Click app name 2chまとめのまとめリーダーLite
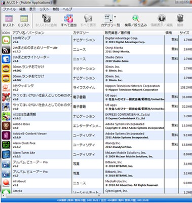 (x=35, y=48)
